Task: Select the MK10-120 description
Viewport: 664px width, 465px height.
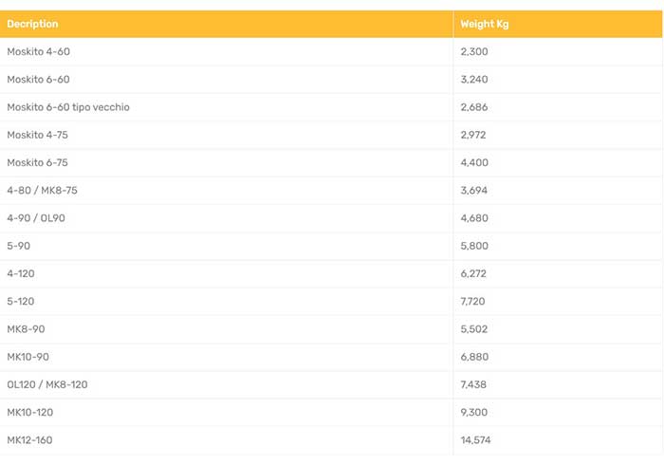Action: pyautogui.click(x=30, y=412)
